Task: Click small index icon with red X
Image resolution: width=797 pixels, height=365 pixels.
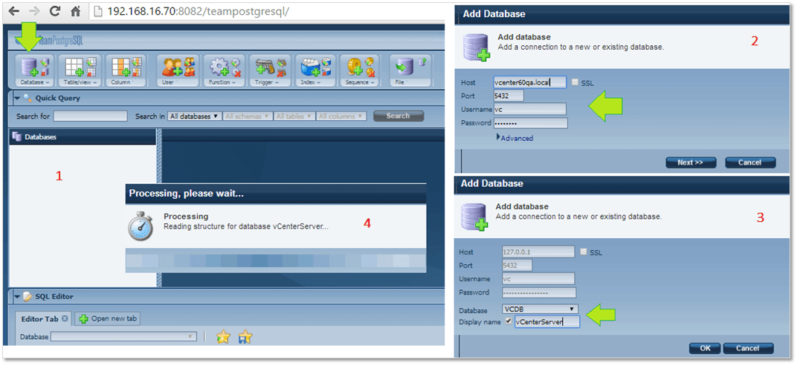Action: coord(327,72)
